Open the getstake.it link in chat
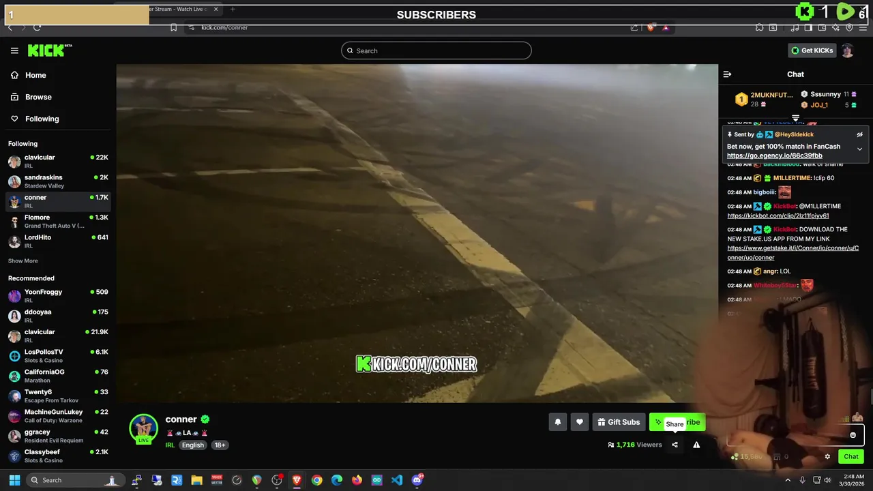The width and height of the screenshot is (873, 491). coord(793,252)
